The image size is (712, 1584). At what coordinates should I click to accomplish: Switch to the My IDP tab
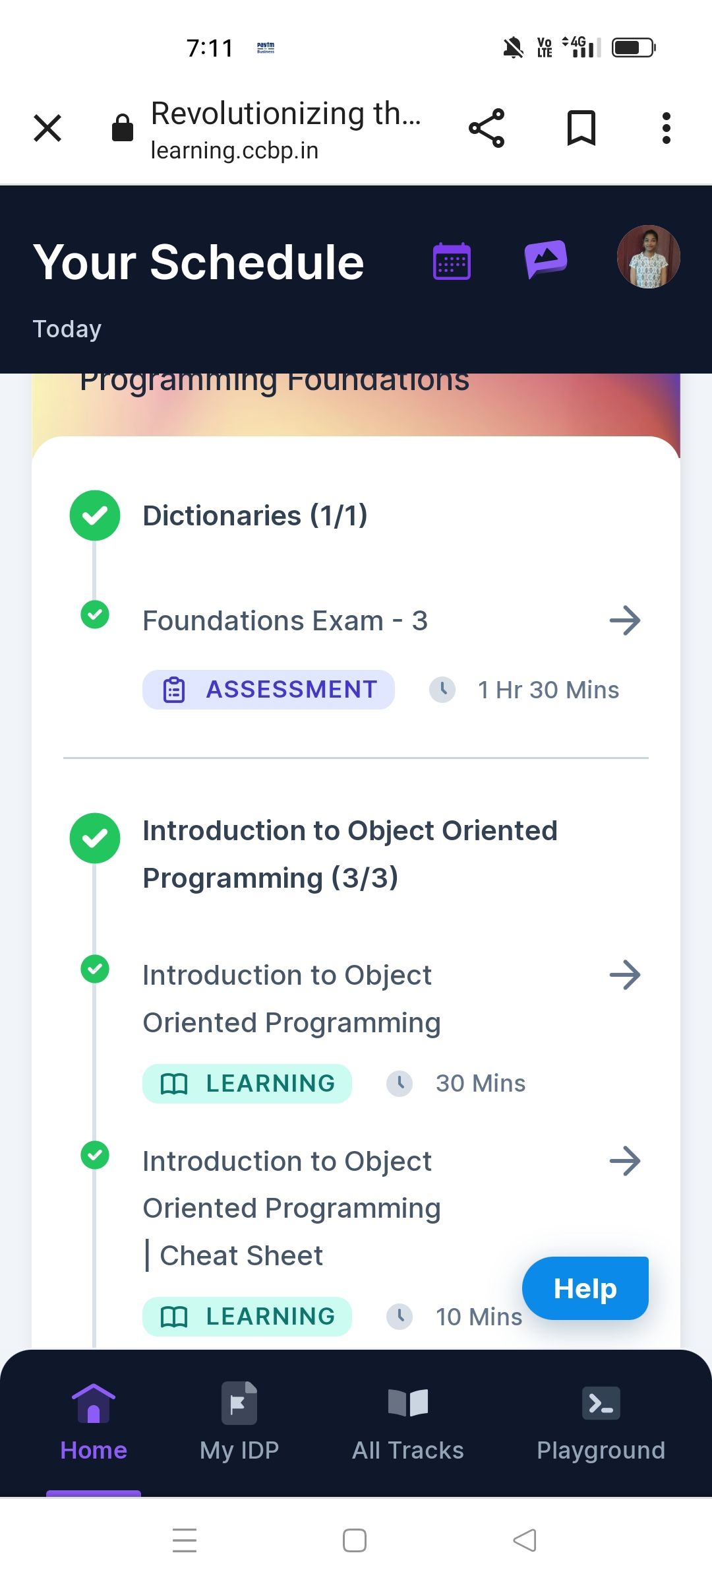tap(239, 1422)
